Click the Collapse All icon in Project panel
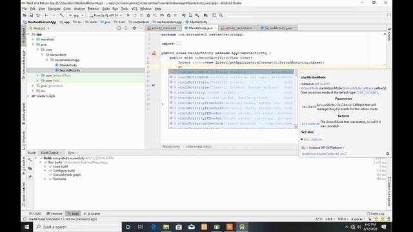 click(126, 28)
